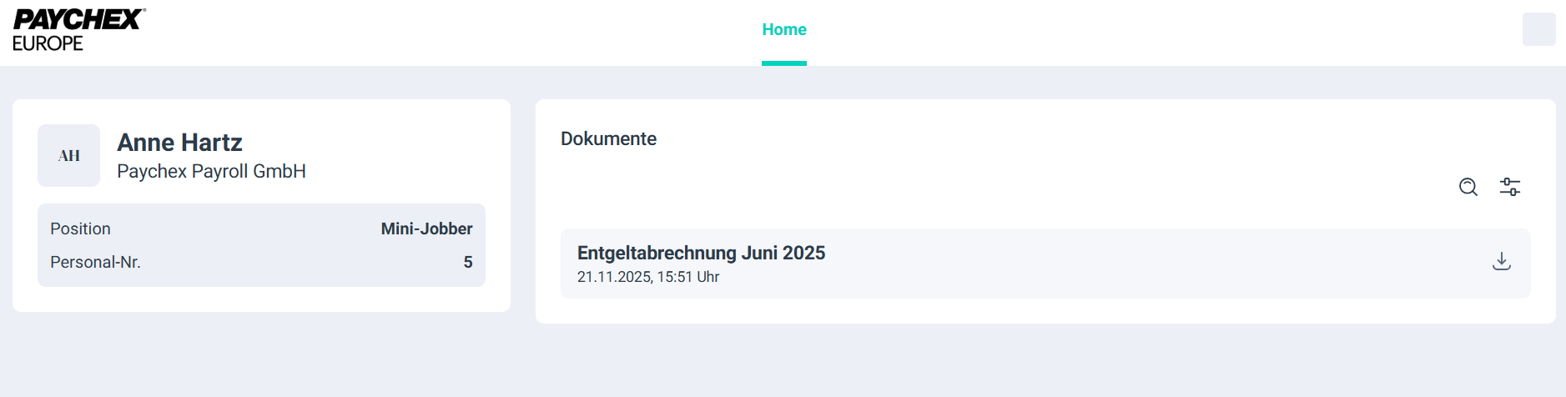Click the teal underline beneath Home

[x=784, y=63]
